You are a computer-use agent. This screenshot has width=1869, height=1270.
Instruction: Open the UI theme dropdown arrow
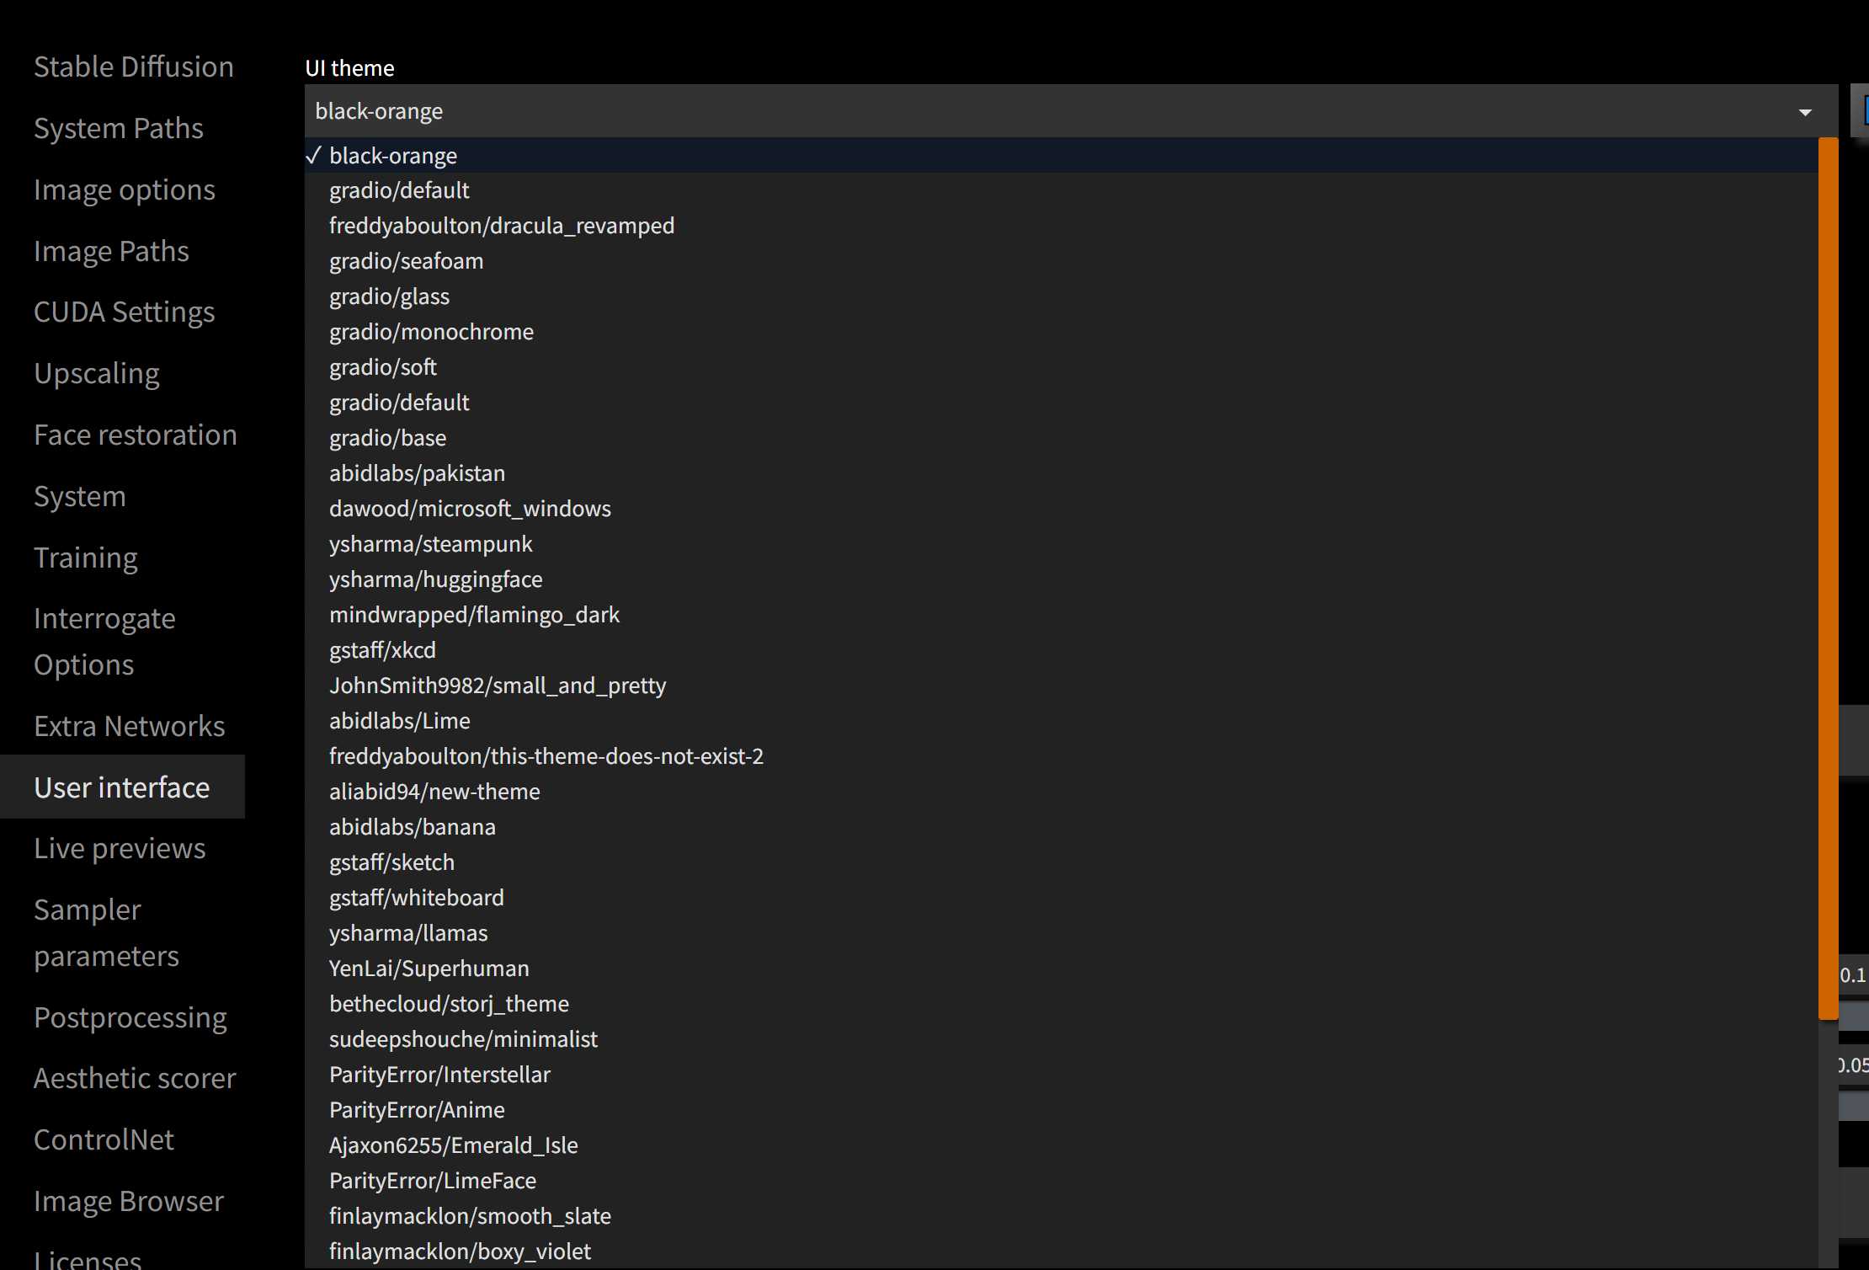[x=1804, y=112]
